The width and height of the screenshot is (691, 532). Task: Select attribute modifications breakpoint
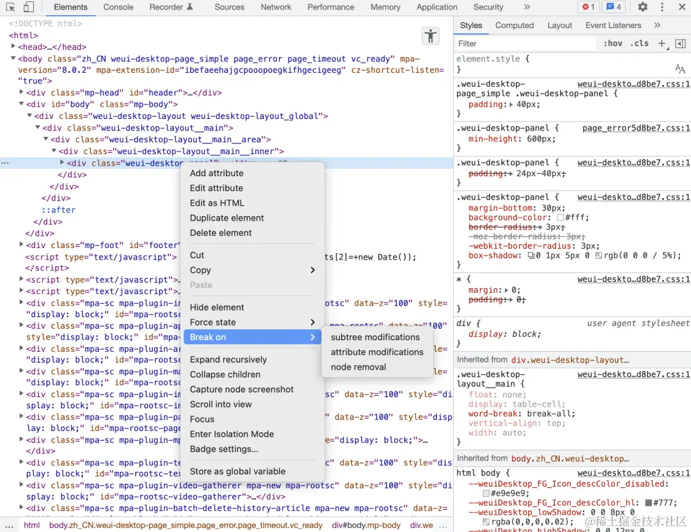377,352
